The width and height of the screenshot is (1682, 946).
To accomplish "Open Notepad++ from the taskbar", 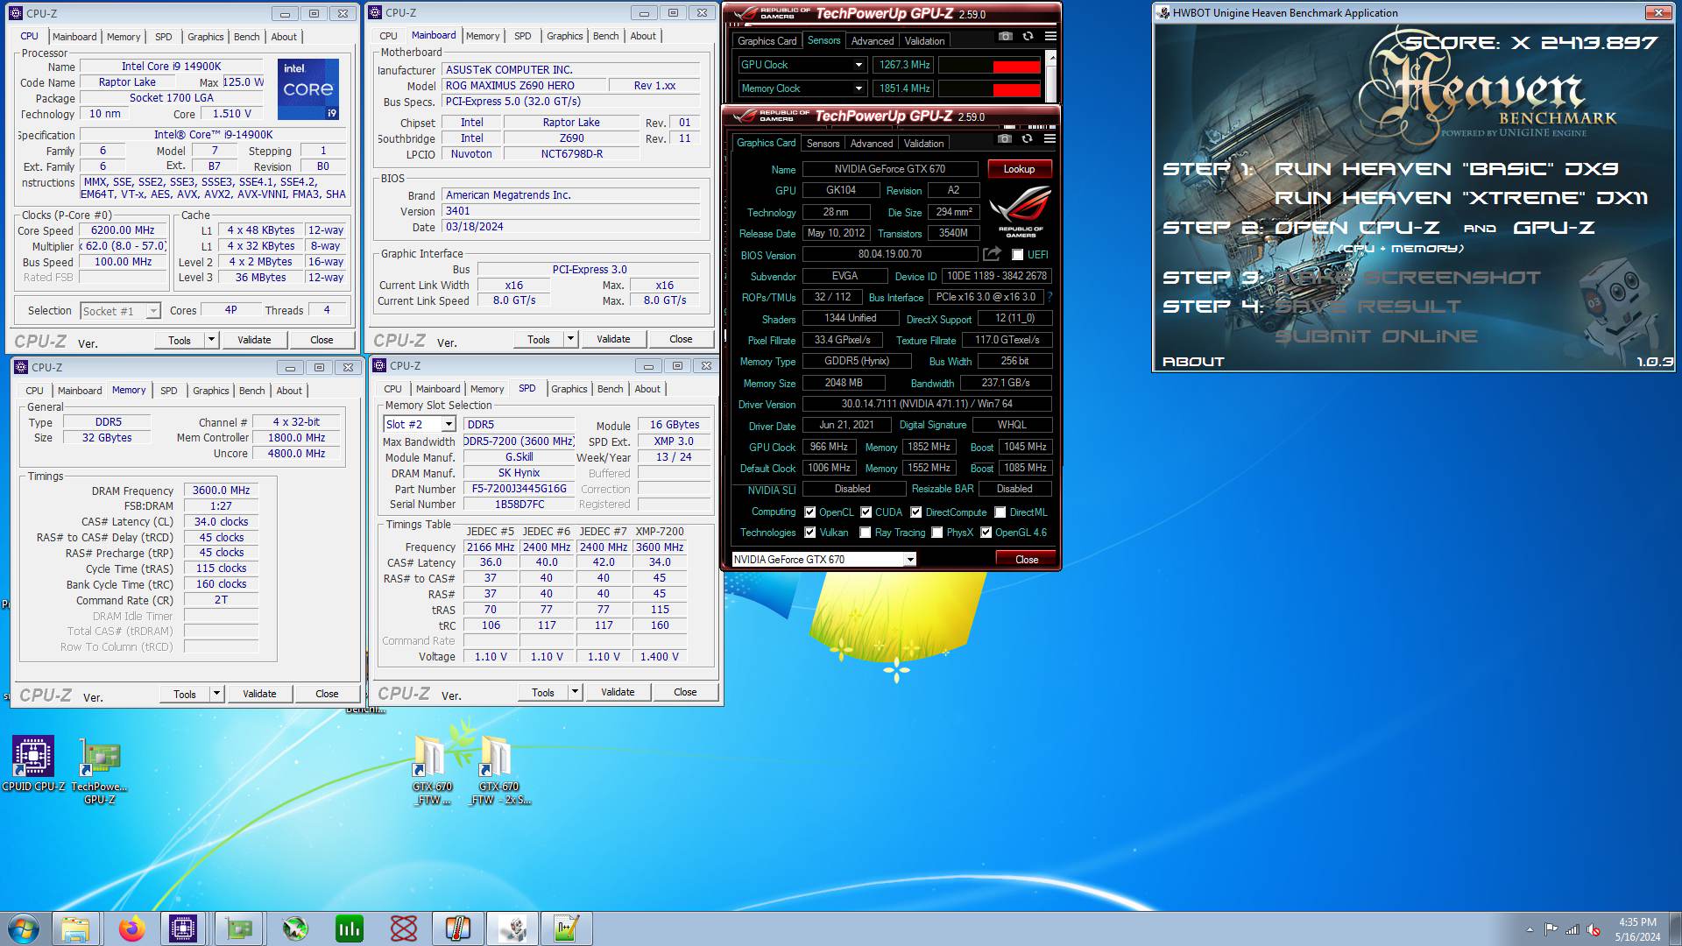I will point(567,928).
